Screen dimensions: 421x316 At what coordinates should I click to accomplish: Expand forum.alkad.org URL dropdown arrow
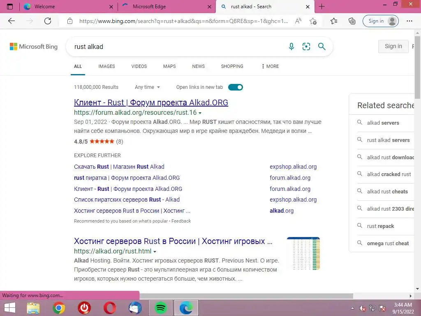point(200,113)
